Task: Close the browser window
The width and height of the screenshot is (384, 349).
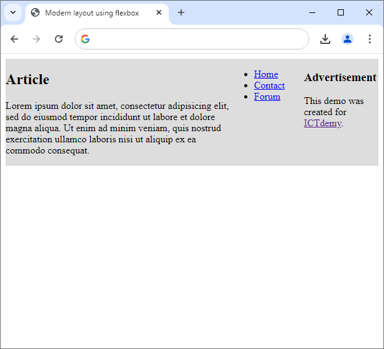Action: [x=369, y=12]
